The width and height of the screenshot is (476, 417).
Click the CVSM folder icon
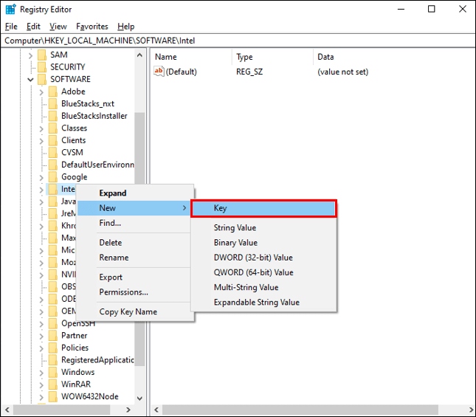click(53, 152)
